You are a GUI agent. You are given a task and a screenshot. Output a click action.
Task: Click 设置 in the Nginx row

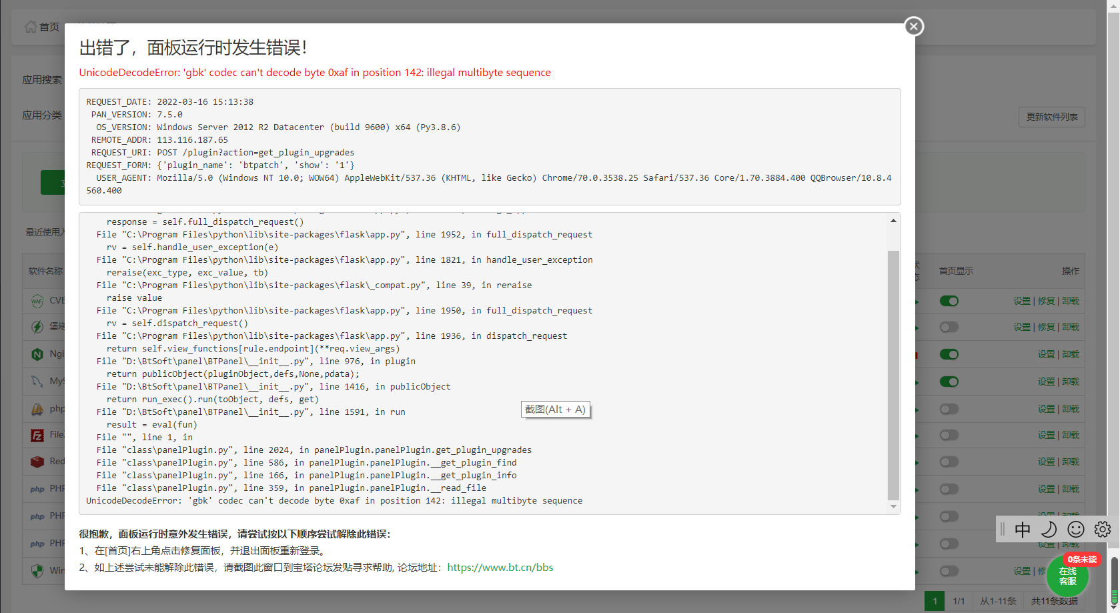click(x=1047, y=354)
